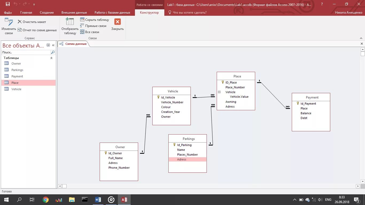Click horizontal scrollbar right arrow
Screen dimensions: 365x205
(358, 186)
